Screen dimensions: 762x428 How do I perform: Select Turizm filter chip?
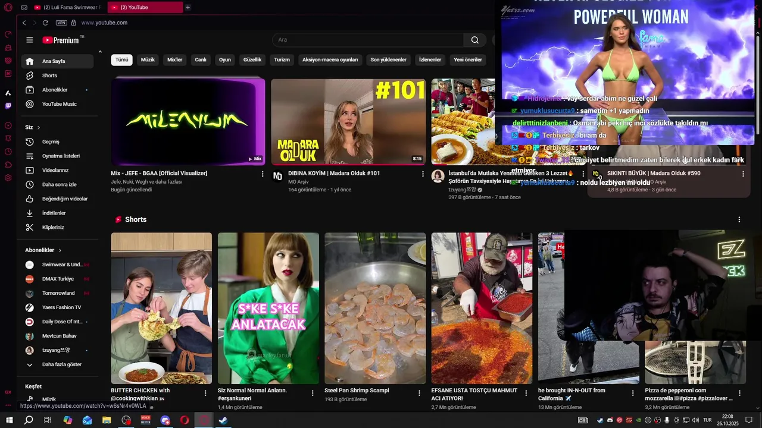point(282,59)
